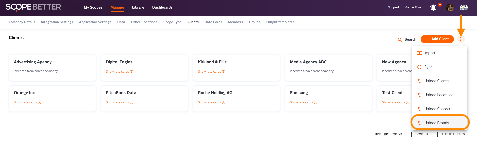The image size is (477, 141).
Task: Switch to the Rate Cards tab
Action: [213, 22]
